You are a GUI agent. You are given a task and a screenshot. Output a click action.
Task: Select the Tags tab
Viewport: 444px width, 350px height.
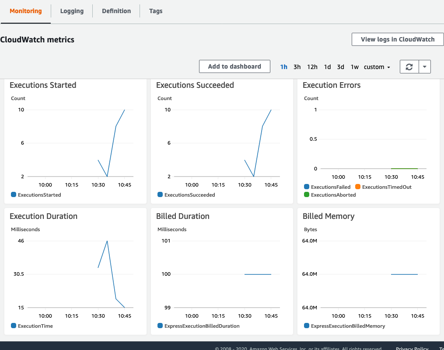(156, 11)
